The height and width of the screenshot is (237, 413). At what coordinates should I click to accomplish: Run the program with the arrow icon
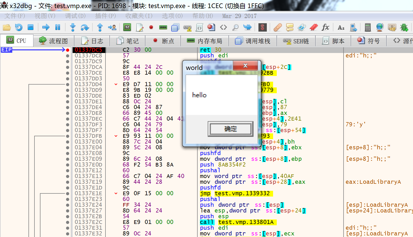(x=46, y=27)
